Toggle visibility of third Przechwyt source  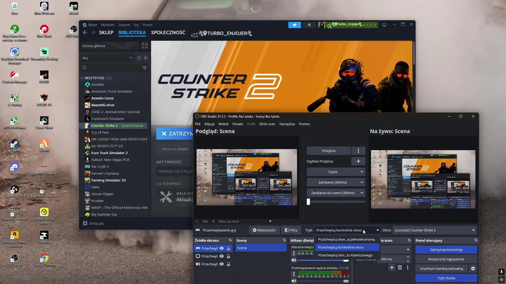click(x=222, y=264)
